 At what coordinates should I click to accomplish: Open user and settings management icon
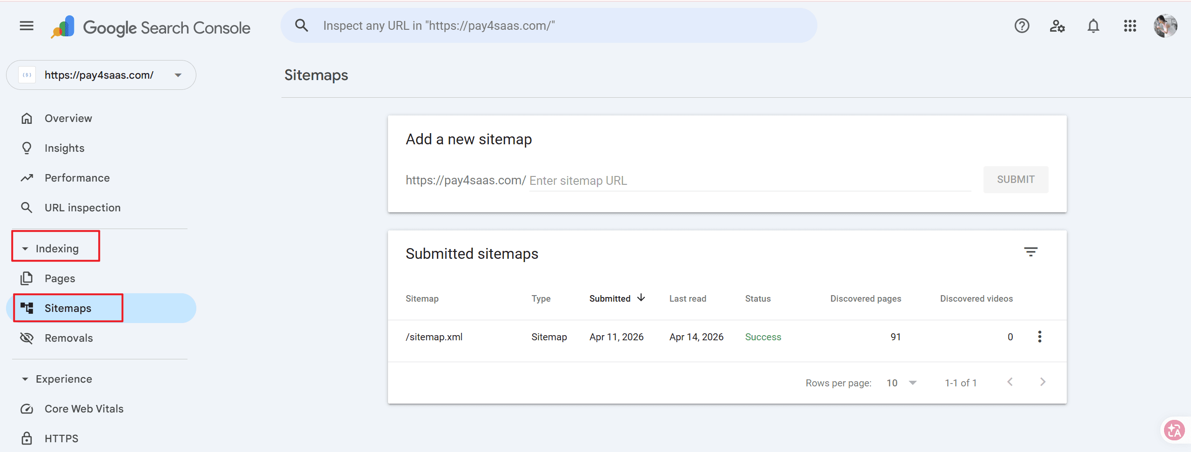[1057, 26]
